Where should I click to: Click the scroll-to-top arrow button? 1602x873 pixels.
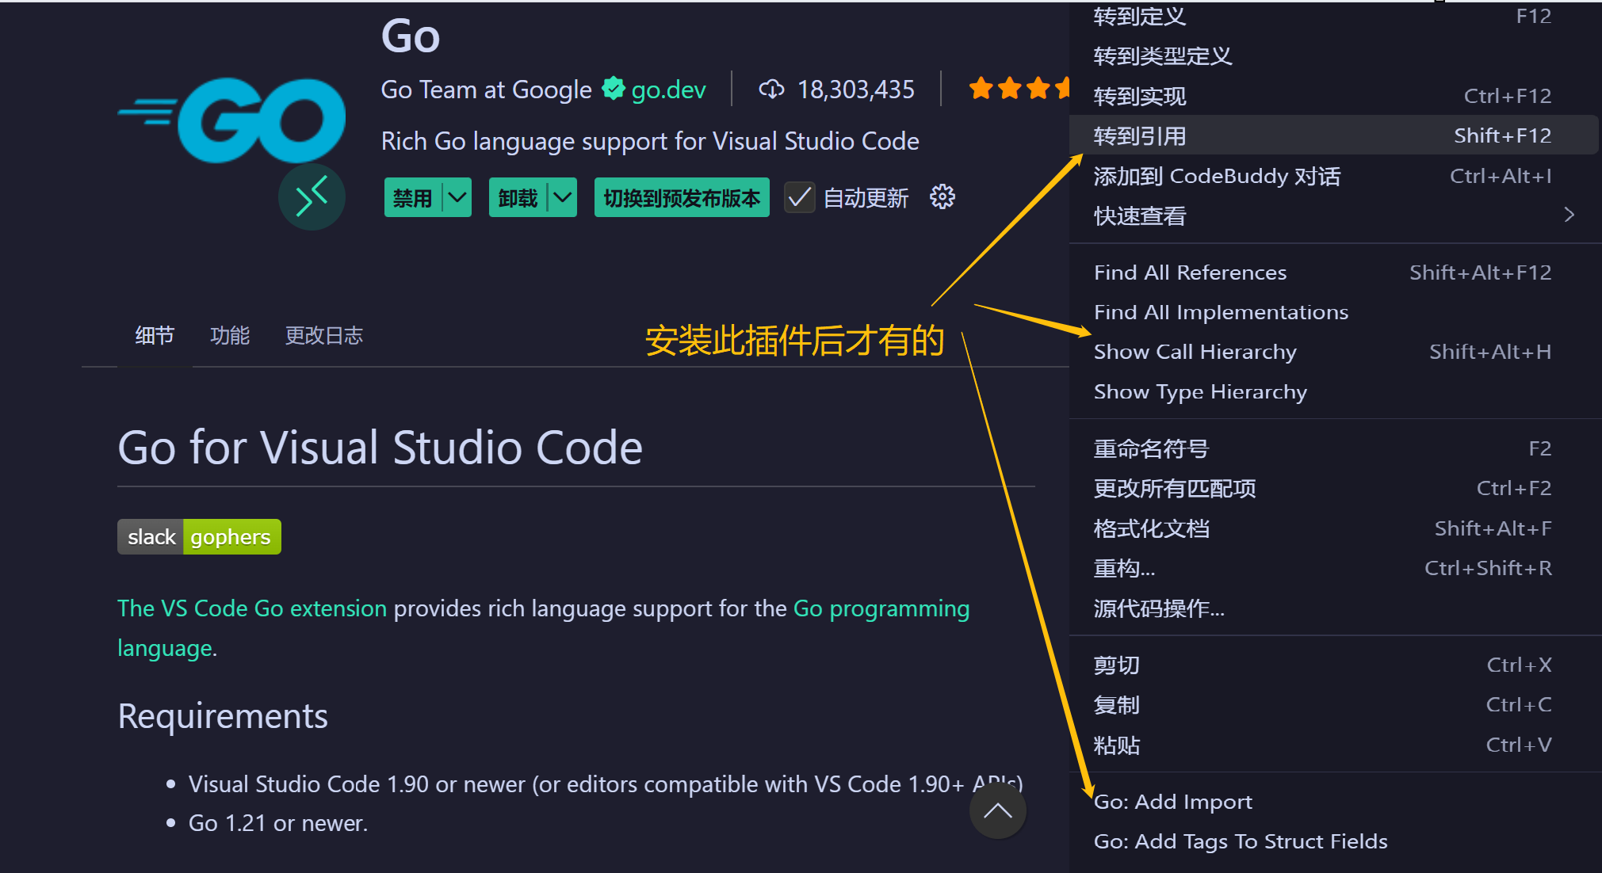point(997,810)
